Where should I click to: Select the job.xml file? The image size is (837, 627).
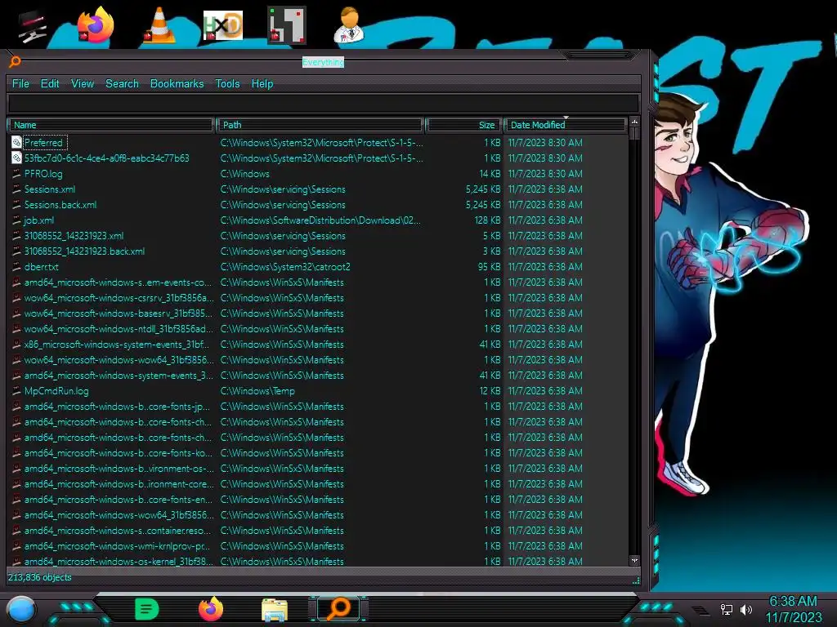tap(39, 220)
